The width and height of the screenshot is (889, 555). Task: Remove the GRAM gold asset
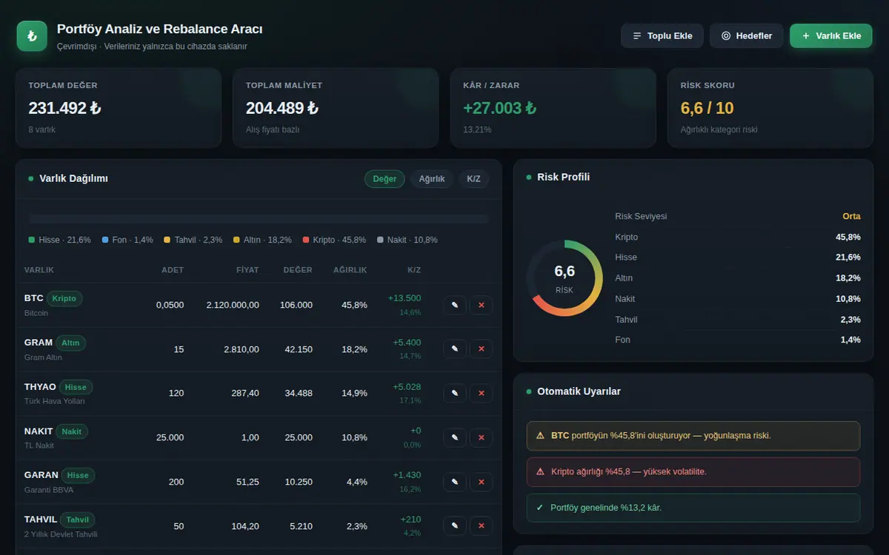[481, 349]
